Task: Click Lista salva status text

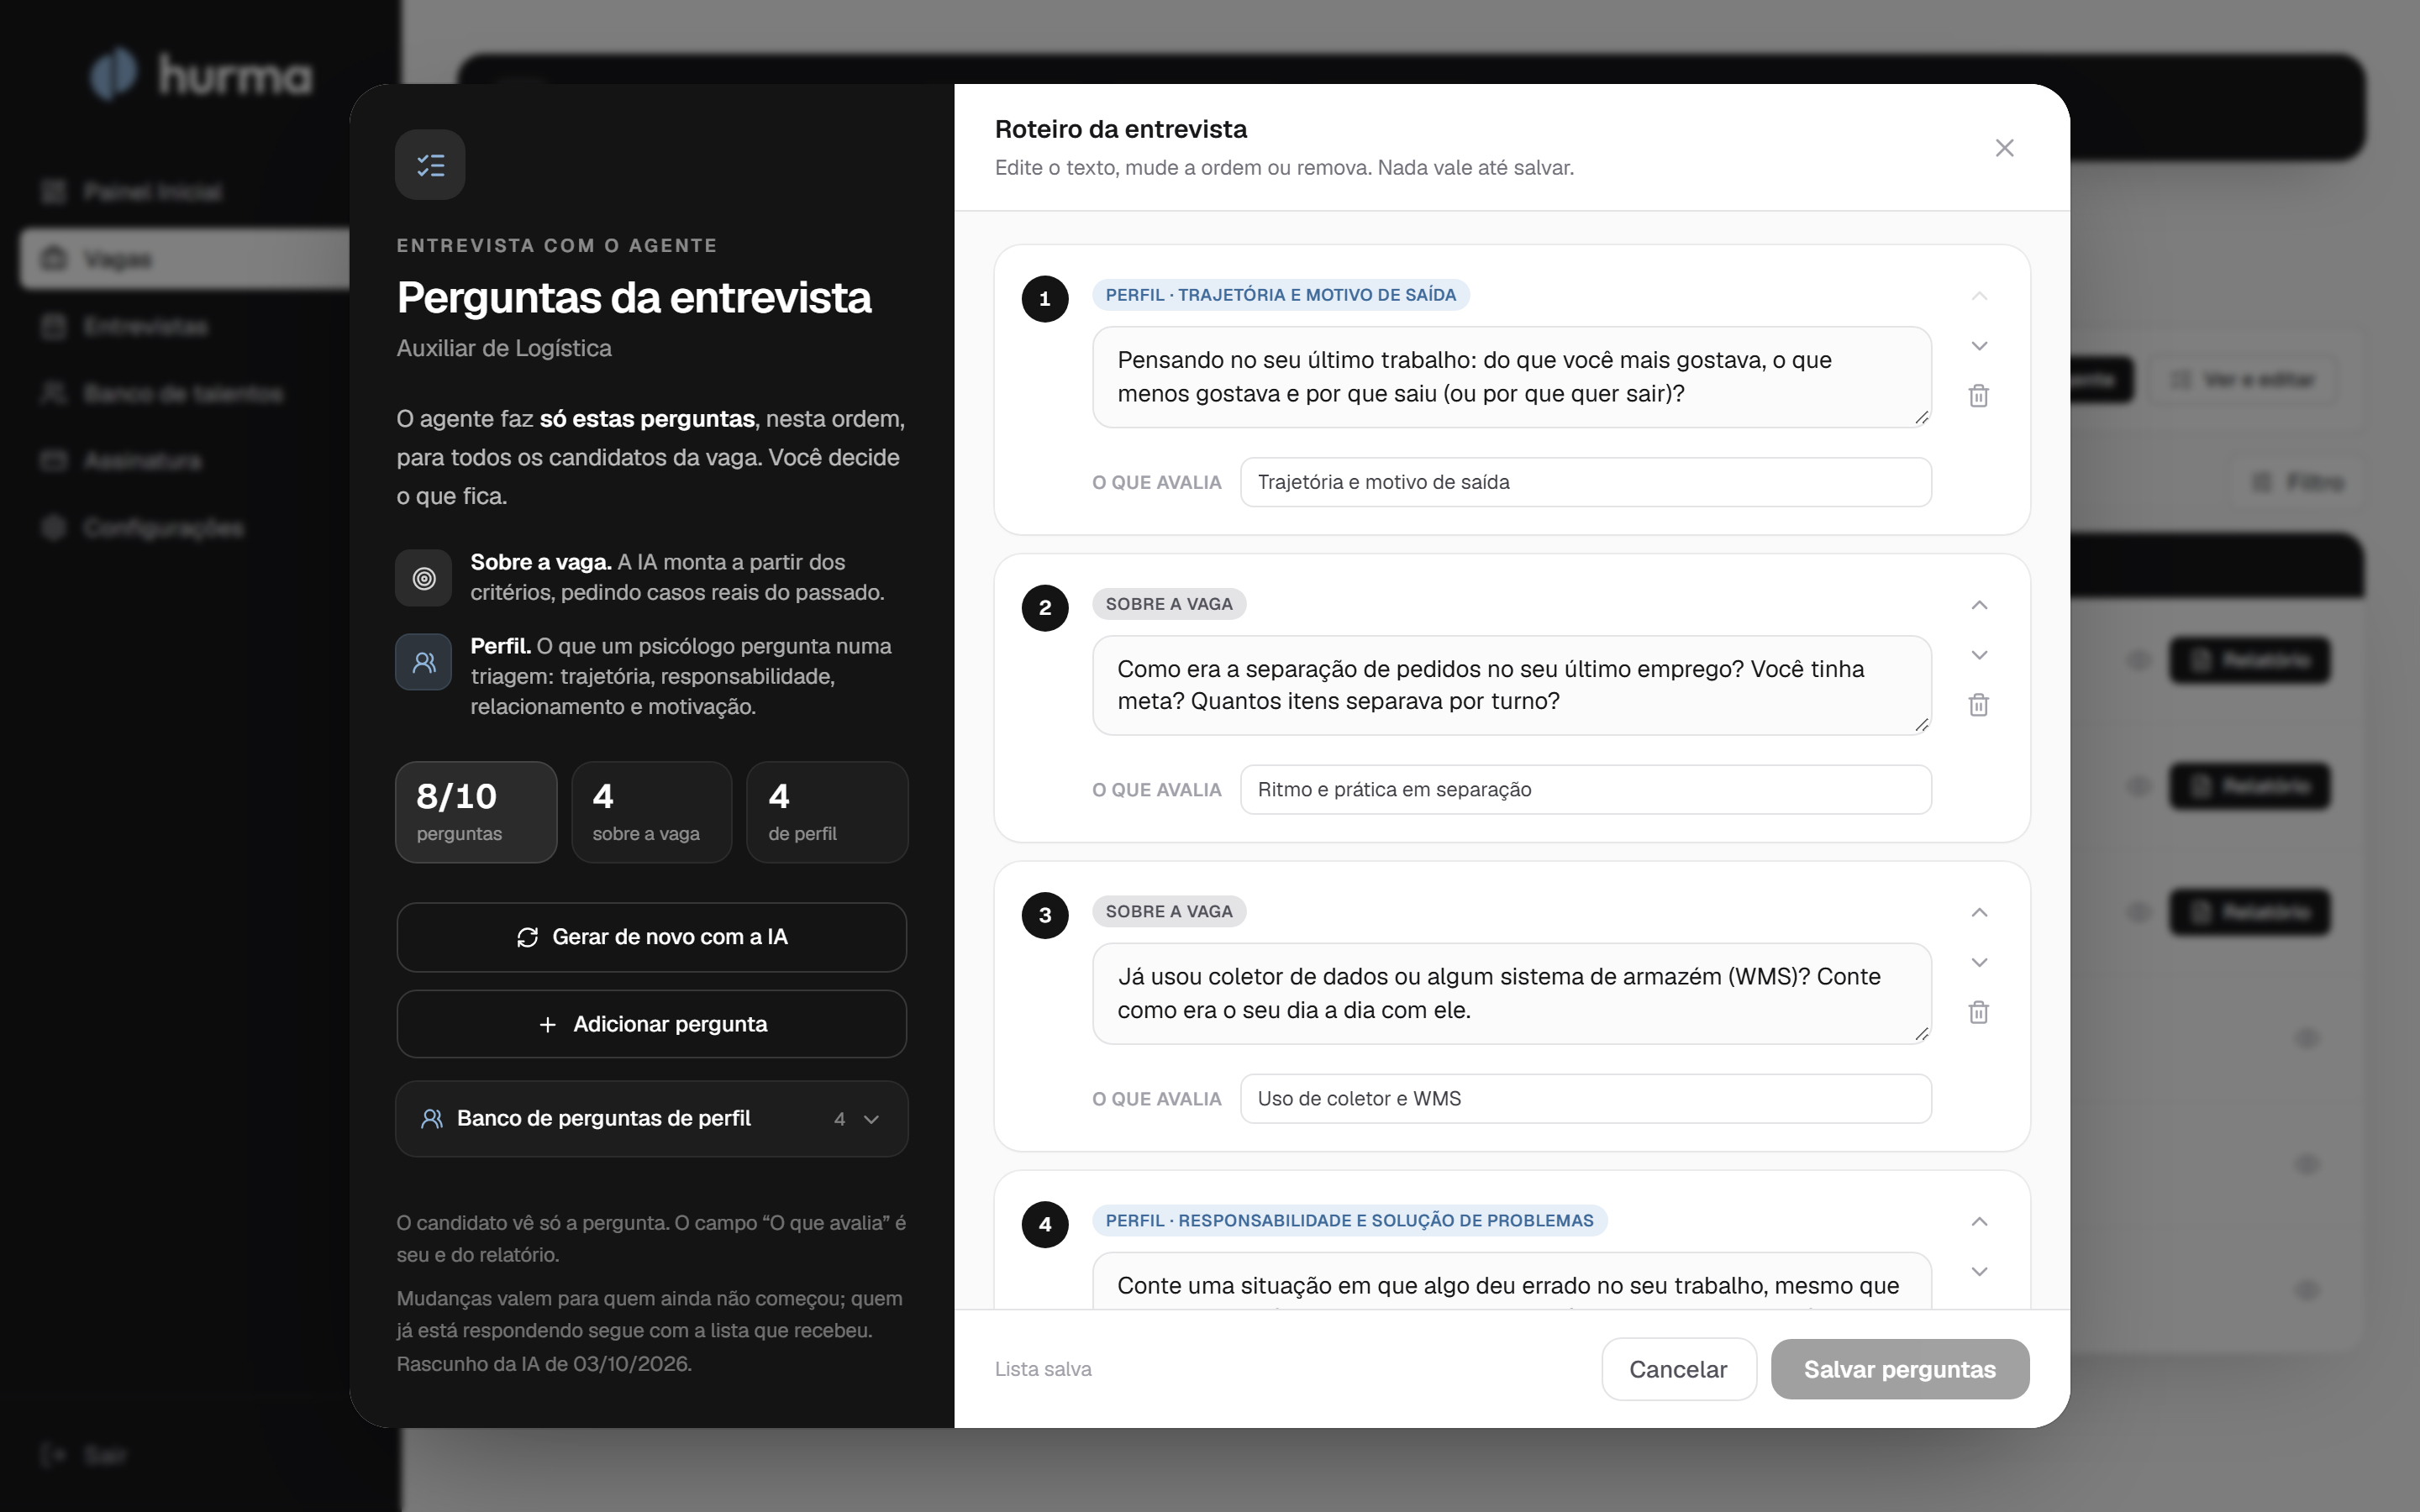Action: pos(1043,1369)
